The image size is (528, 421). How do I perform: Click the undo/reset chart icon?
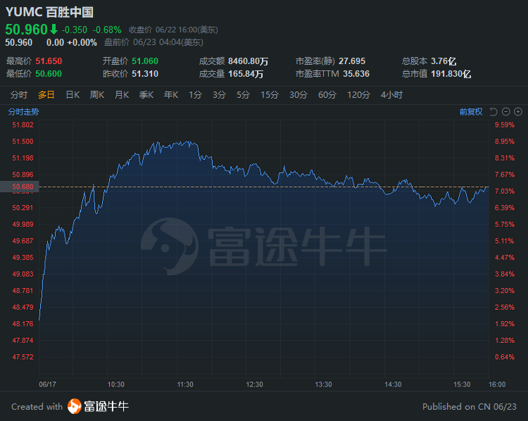(494, 112)
